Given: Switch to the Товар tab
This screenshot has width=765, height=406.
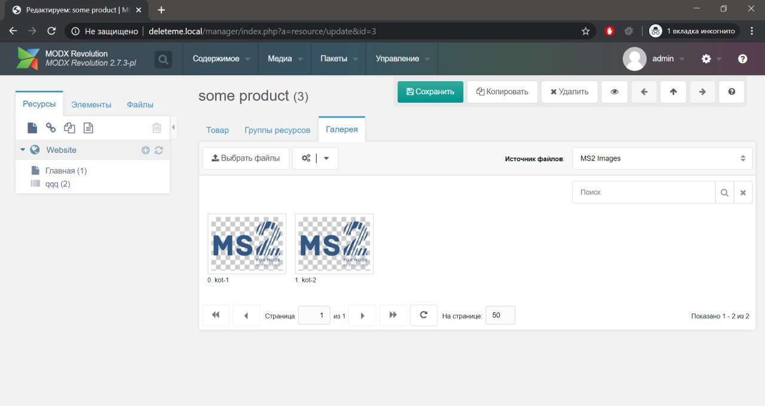Looking at the screenshot, I should click(218, 130).
